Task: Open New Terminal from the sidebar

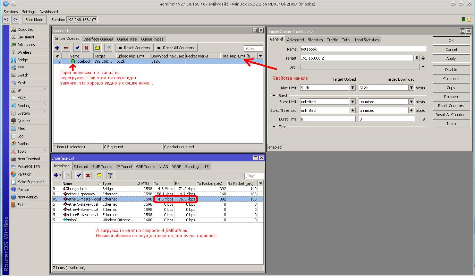Action: click(28, 159)
